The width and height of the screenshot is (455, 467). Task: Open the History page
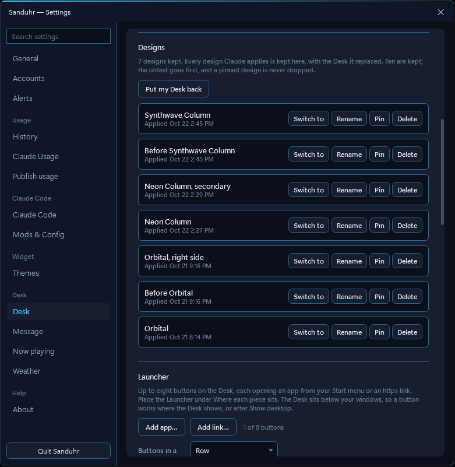click(58, 136)
